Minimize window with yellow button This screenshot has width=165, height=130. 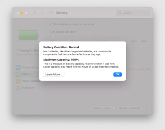coord(22,13)
